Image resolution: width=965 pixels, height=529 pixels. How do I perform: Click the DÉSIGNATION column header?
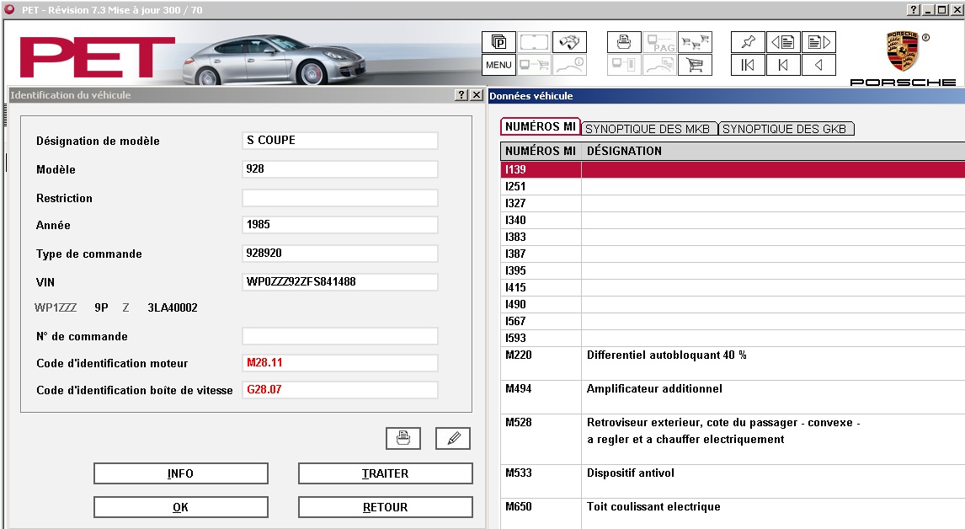coord(774,151)
